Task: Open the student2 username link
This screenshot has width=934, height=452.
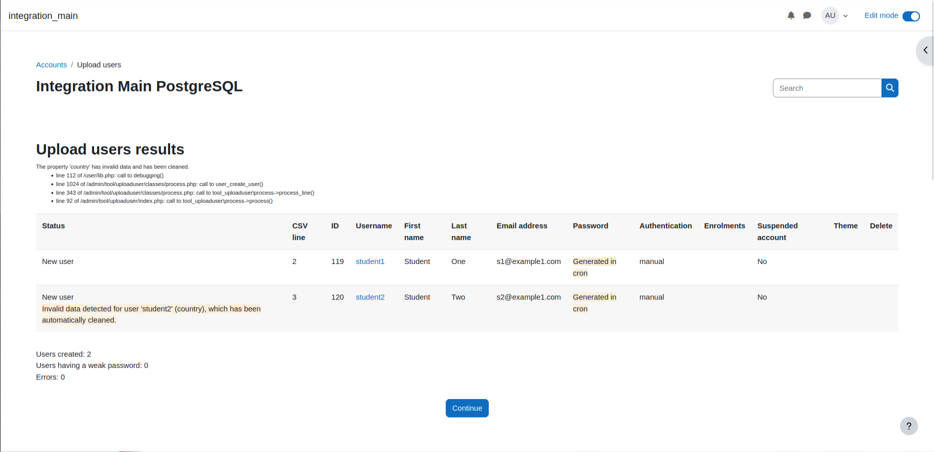Action: click(x=370, y=297)
